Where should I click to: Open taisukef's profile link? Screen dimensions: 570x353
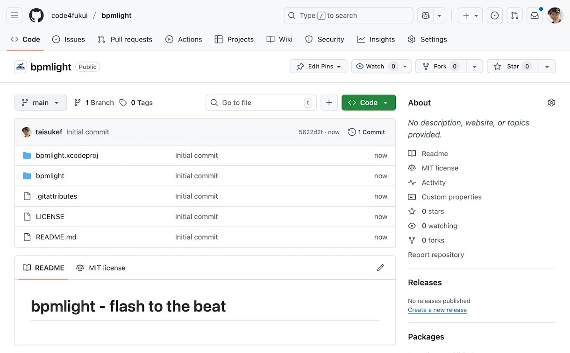tap(49, 132)
